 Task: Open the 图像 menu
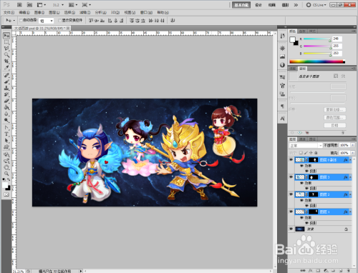(x=39, y=12)
